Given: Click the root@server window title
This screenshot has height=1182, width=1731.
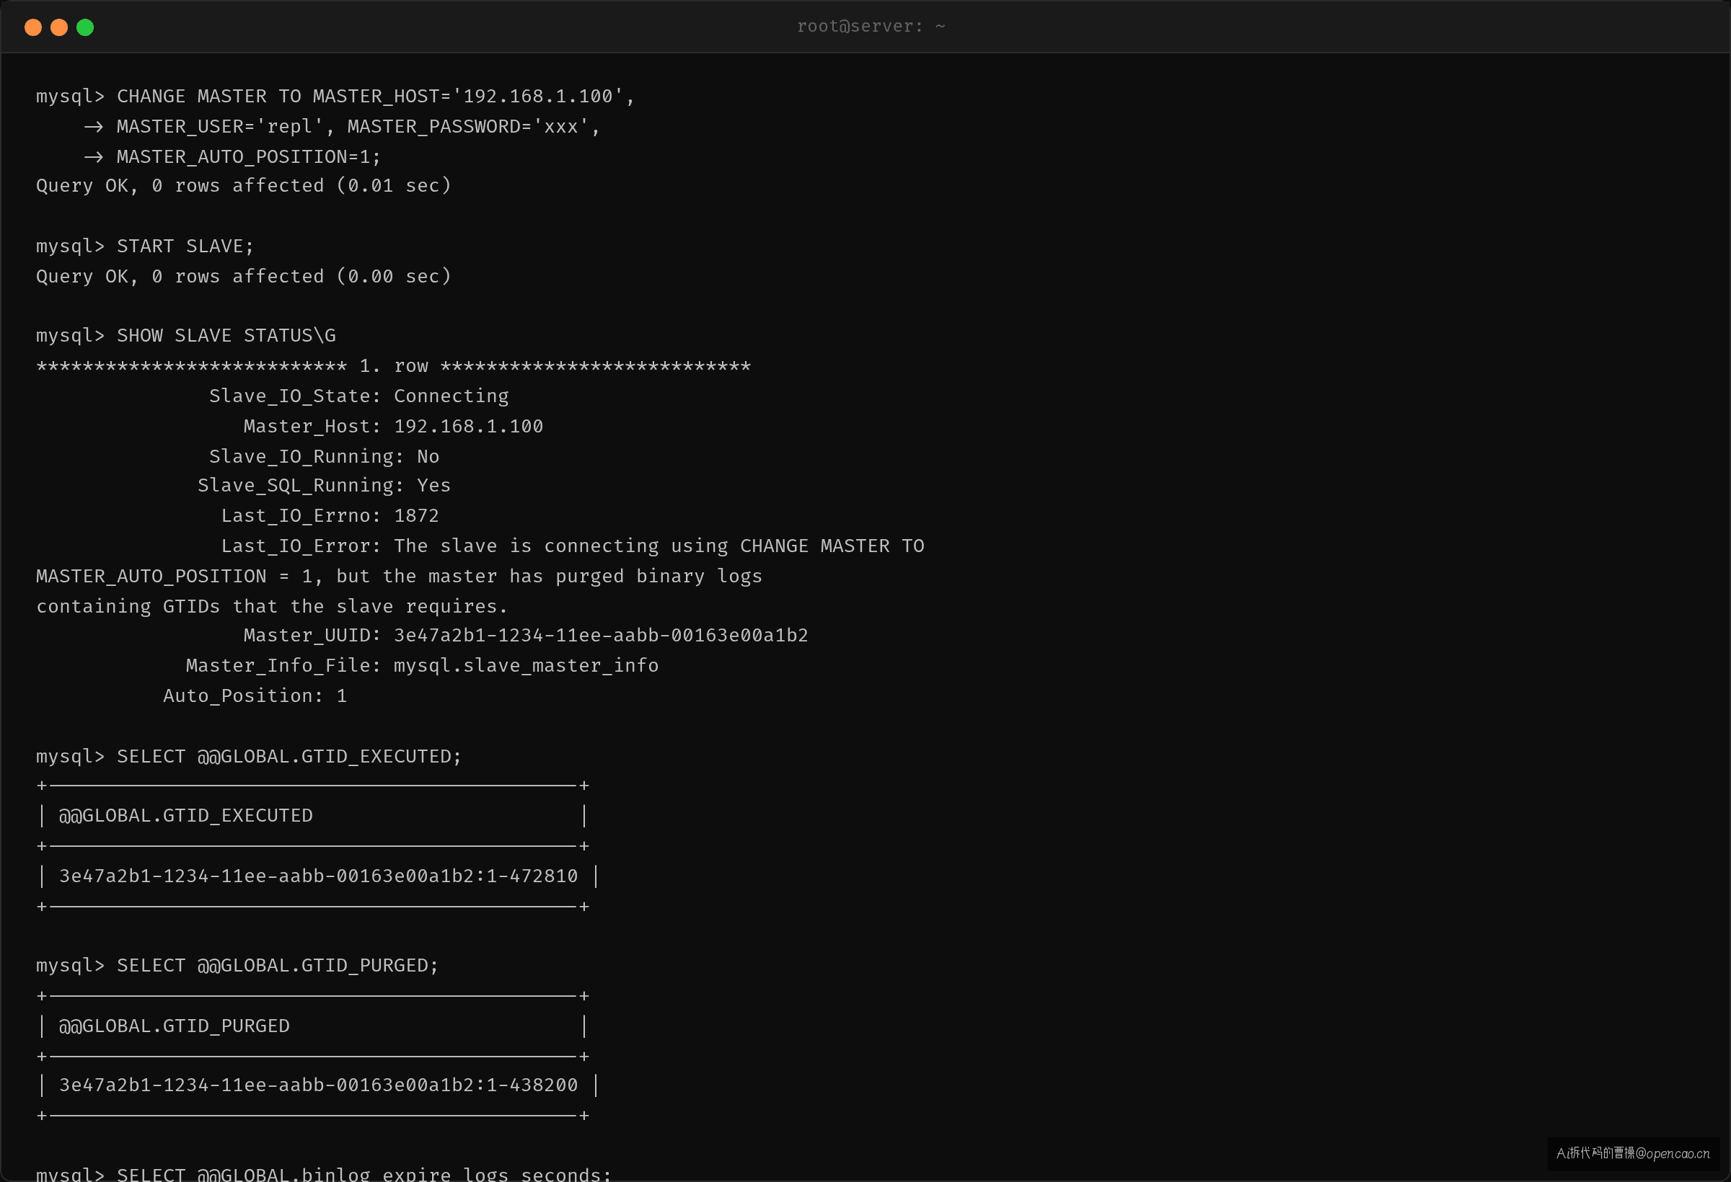Looking at the screenshot, I should tap(871, 26).
